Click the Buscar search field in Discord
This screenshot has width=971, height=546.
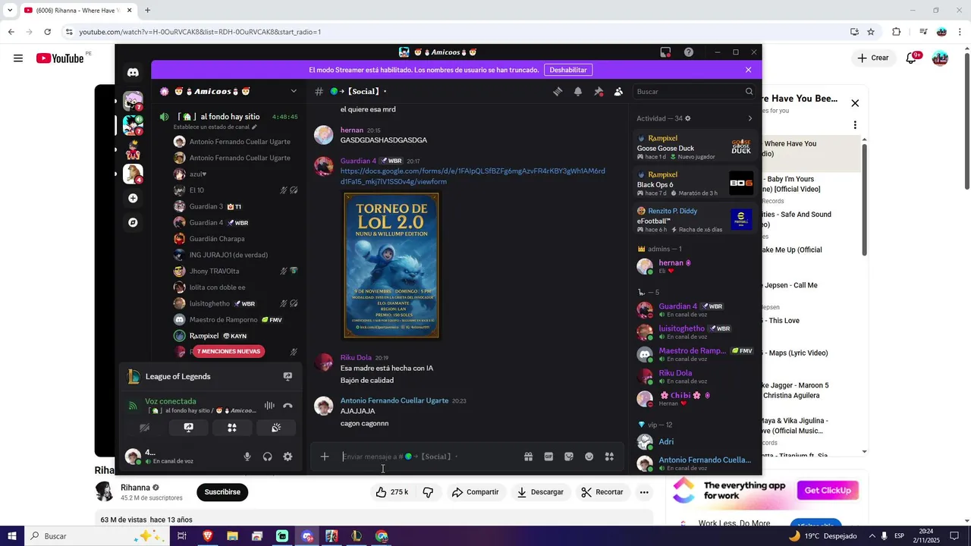point(694,92)
